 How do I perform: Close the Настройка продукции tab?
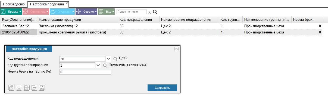click(x=67, y=3)
